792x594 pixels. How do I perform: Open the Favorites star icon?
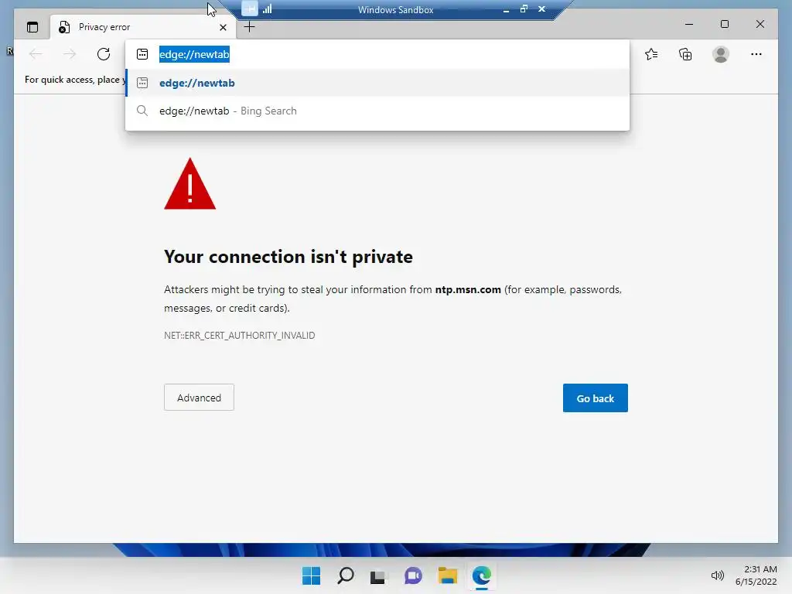[x=651, y=54]
